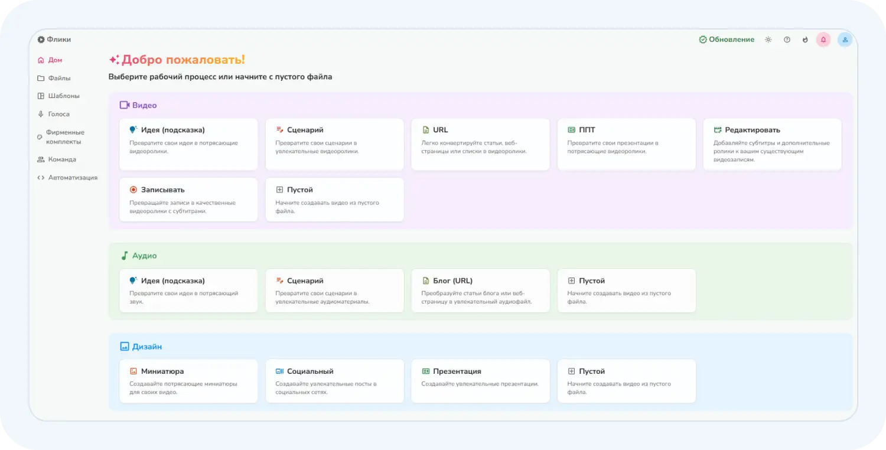Choose the URL card under Видео
Screen dimensions: 886x450
(480, 145)
